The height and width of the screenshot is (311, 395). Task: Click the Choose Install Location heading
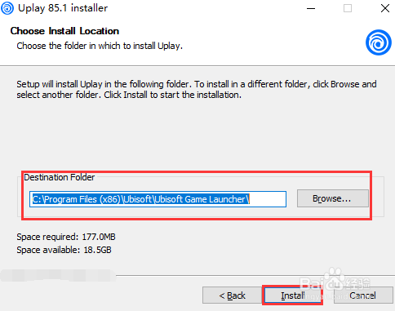tap(64, 31)
